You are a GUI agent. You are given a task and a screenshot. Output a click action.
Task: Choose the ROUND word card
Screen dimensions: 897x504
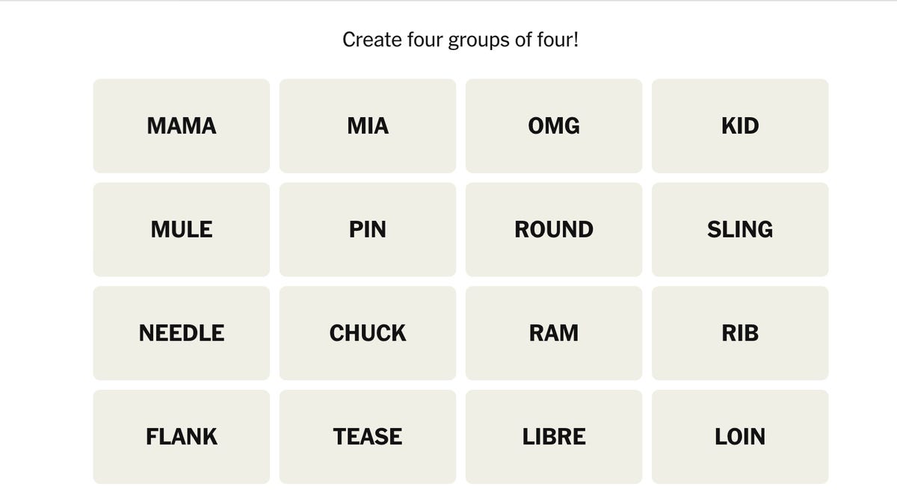[554, 229]
